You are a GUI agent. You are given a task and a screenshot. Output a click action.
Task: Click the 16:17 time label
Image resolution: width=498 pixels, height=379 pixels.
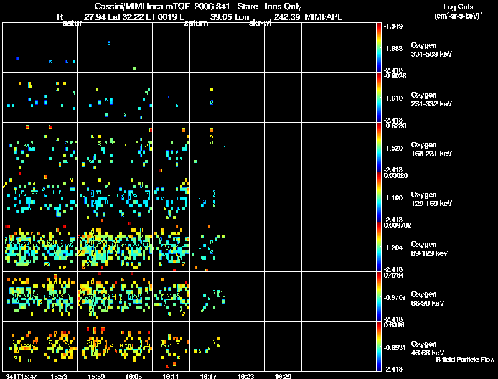point(209,376)
